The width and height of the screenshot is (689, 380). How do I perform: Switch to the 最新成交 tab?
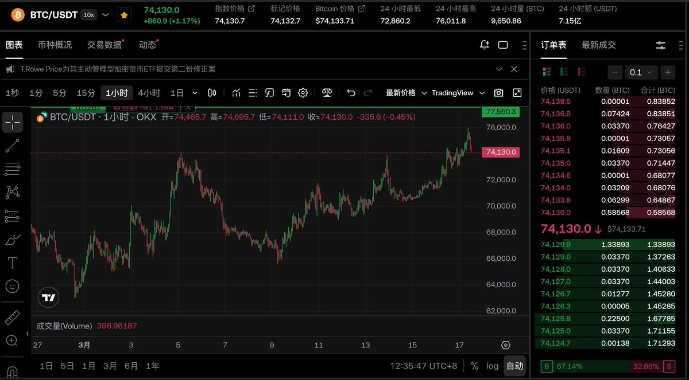[x=598, y=45]
